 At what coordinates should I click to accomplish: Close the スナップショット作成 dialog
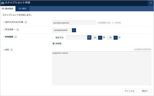[151, 3]
